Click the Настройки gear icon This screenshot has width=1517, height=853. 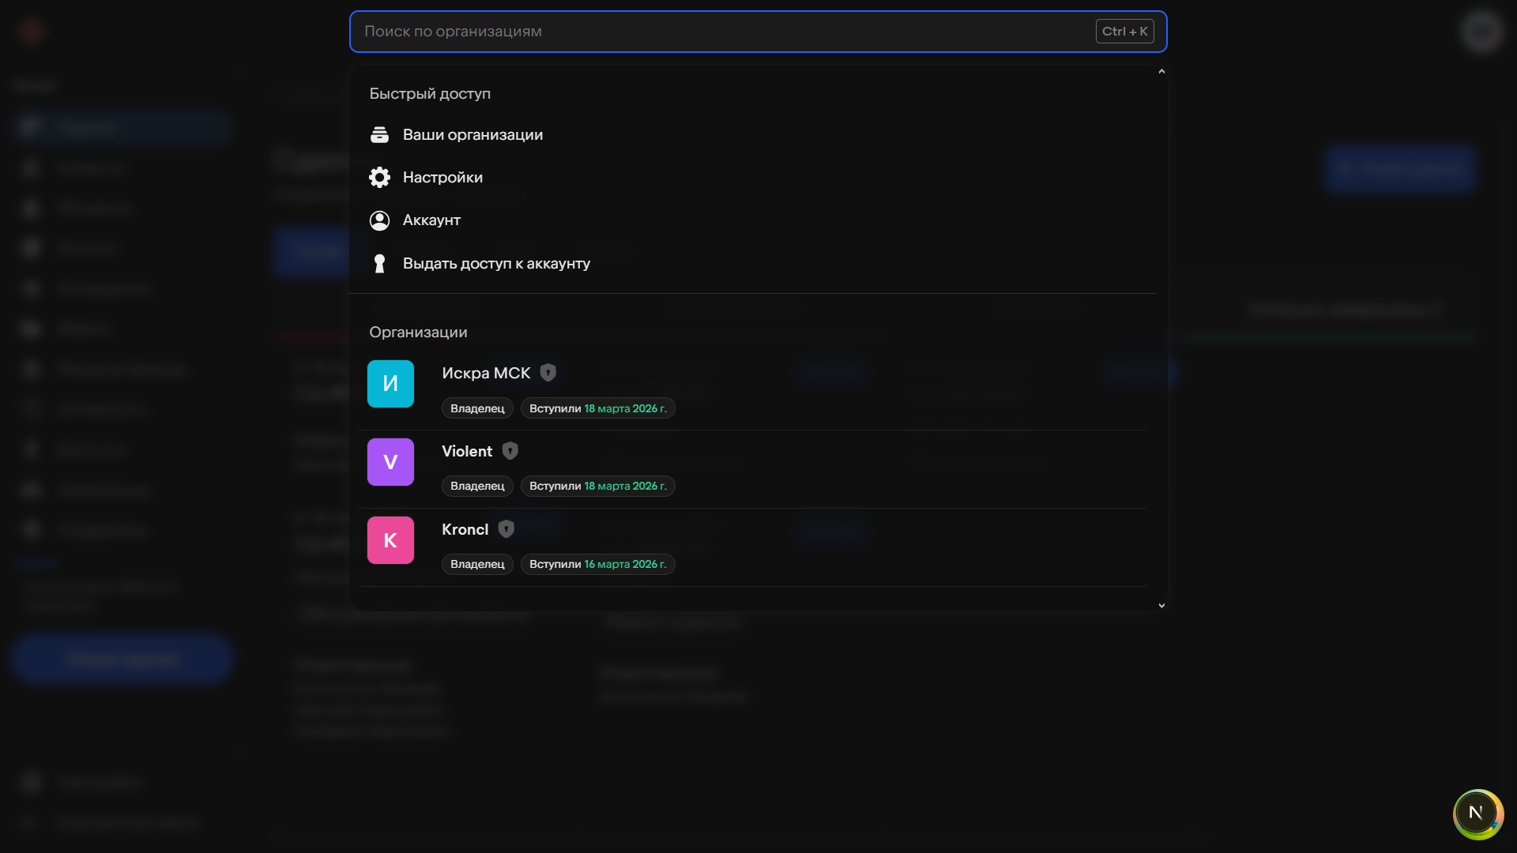tap(379, 178)
